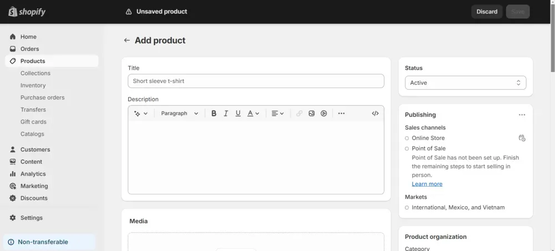
Task: Click the Content icon in sidebar
Action: (x=13, y=162)
